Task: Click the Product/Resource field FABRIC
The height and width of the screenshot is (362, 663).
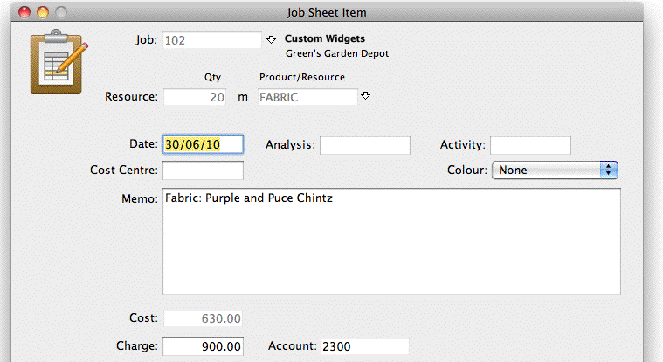Action: click(x=307, y=97)
